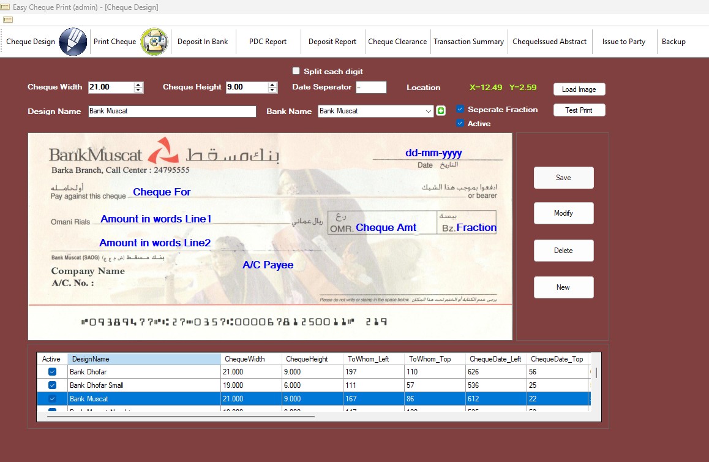This screenshot has width=709, height=462.
Task: Select the Bank Dhofar Small design row
Action: coord(313,385)
